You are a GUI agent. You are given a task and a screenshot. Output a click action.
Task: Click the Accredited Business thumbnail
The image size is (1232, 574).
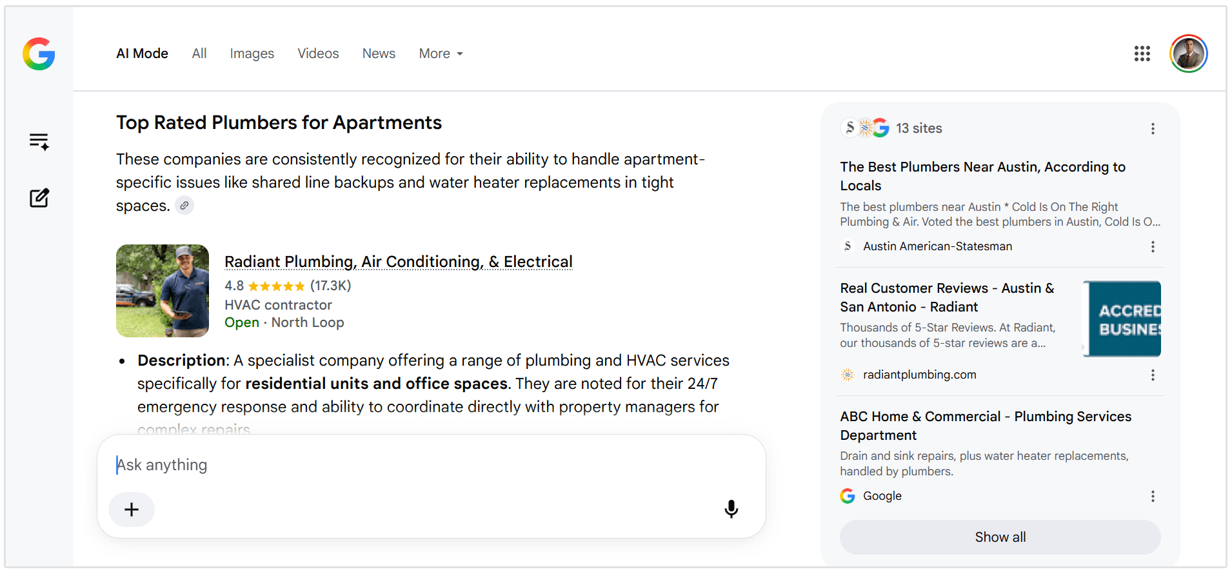coord(1122,319)
